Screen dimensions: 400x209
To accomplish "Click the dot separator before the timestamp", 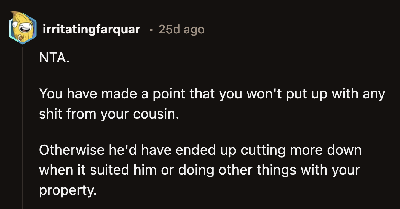I will pyautogui.click(x=152, y=30).
